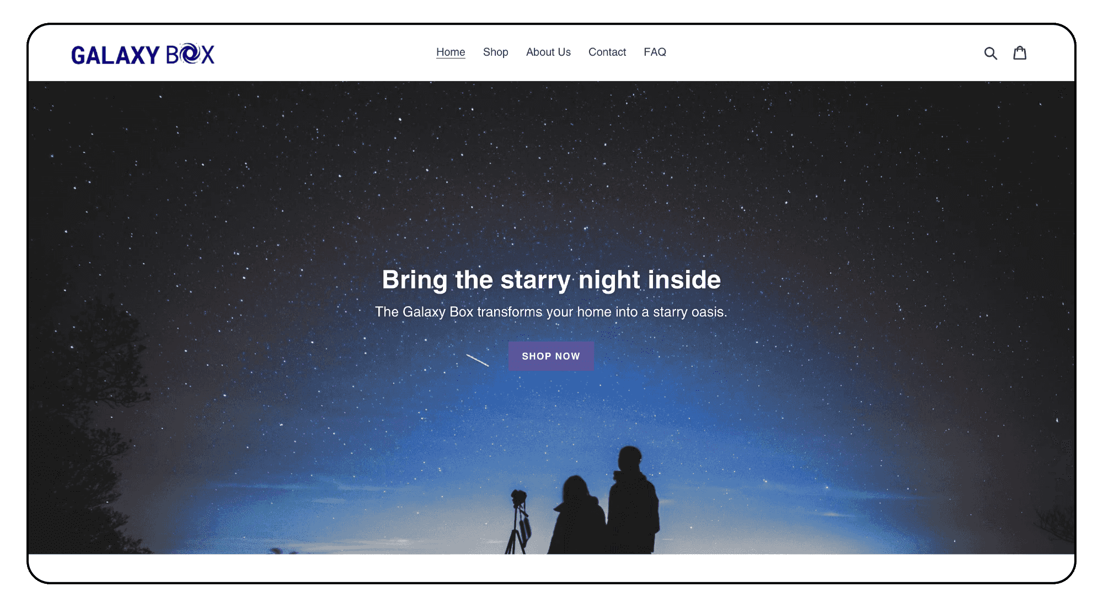Click the spiral galaxy icon in the logo
This screenshot has width=1103, height=607.
pos(190,54)
